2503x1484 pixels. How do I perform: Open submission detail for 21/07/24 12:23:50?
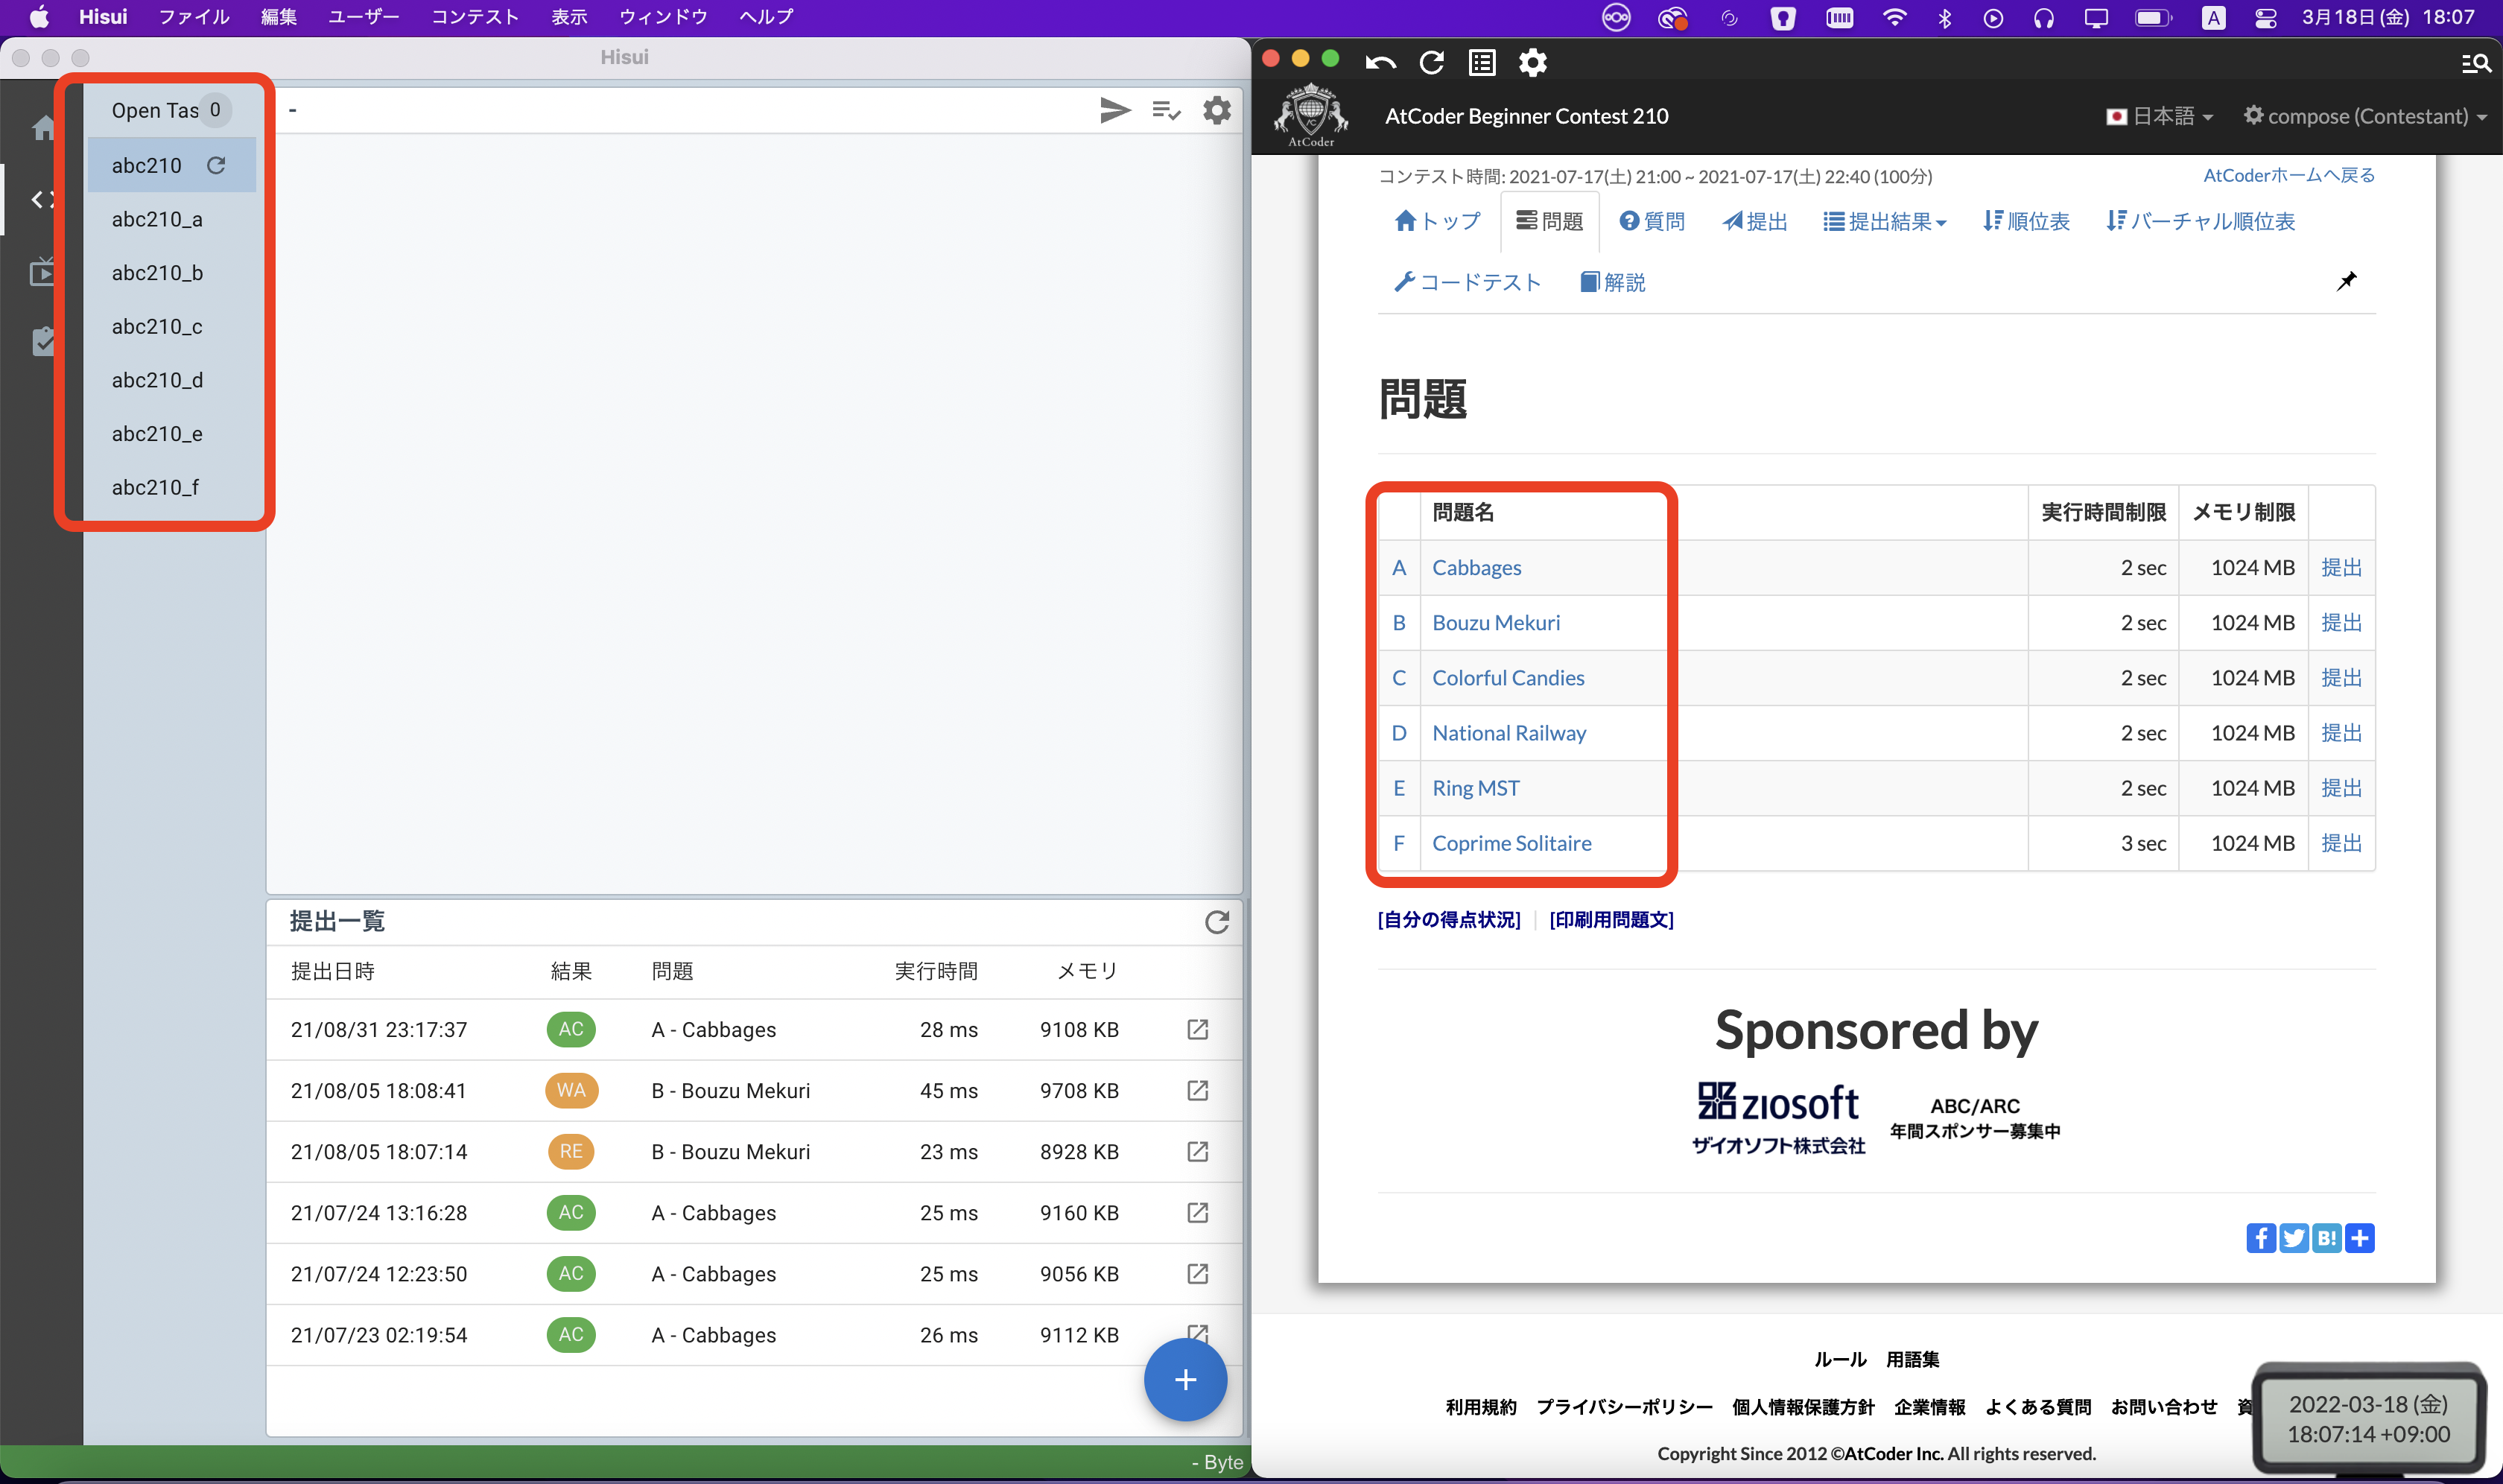[1198, 1273]
